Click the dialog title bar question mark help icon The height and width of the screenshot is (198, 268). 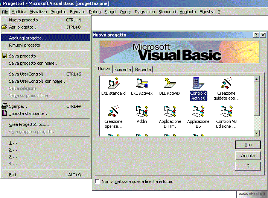coord(256,35)
